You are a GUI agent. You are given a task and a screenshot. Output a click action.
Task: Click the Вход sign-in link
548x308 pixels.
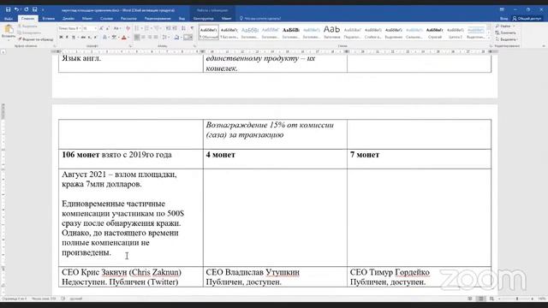click(x=503, y=19)
